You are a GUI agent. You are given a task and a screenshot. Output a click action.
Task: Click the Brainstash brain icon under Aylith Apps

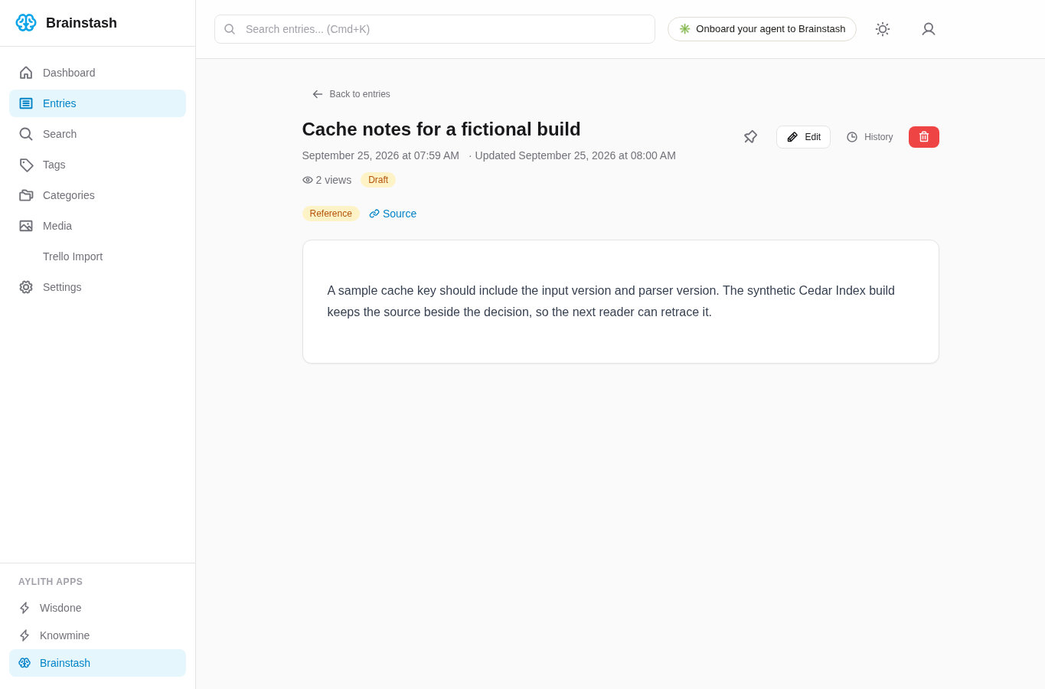coord(24,663)
